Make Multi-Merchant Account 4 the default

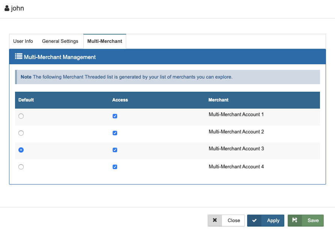click(21, 167)
